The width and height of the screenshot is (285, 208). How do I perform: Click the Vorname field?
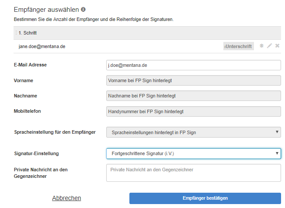(x=194, y=80)
